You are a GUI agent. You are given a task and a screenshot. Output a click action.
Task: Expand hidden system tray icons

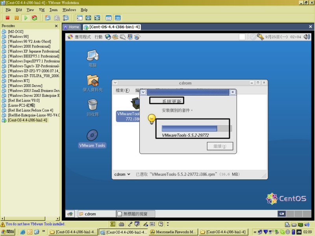[255, 232]
